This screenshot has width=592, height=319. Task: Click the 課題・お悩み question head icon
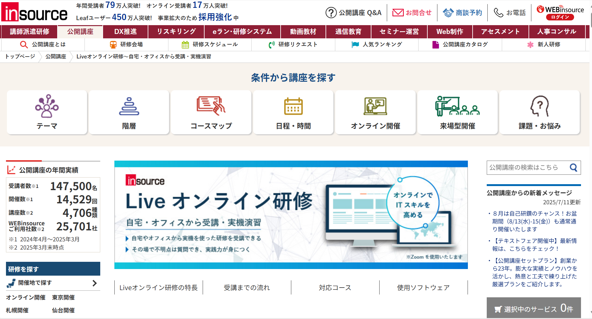(x=540, y=106)
